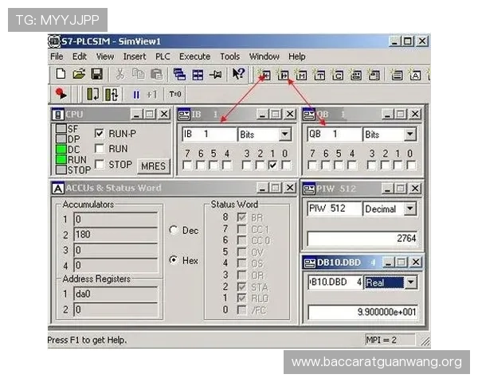
Task: Toggle bit 0 of QB 1
Action: click(411, 165)
